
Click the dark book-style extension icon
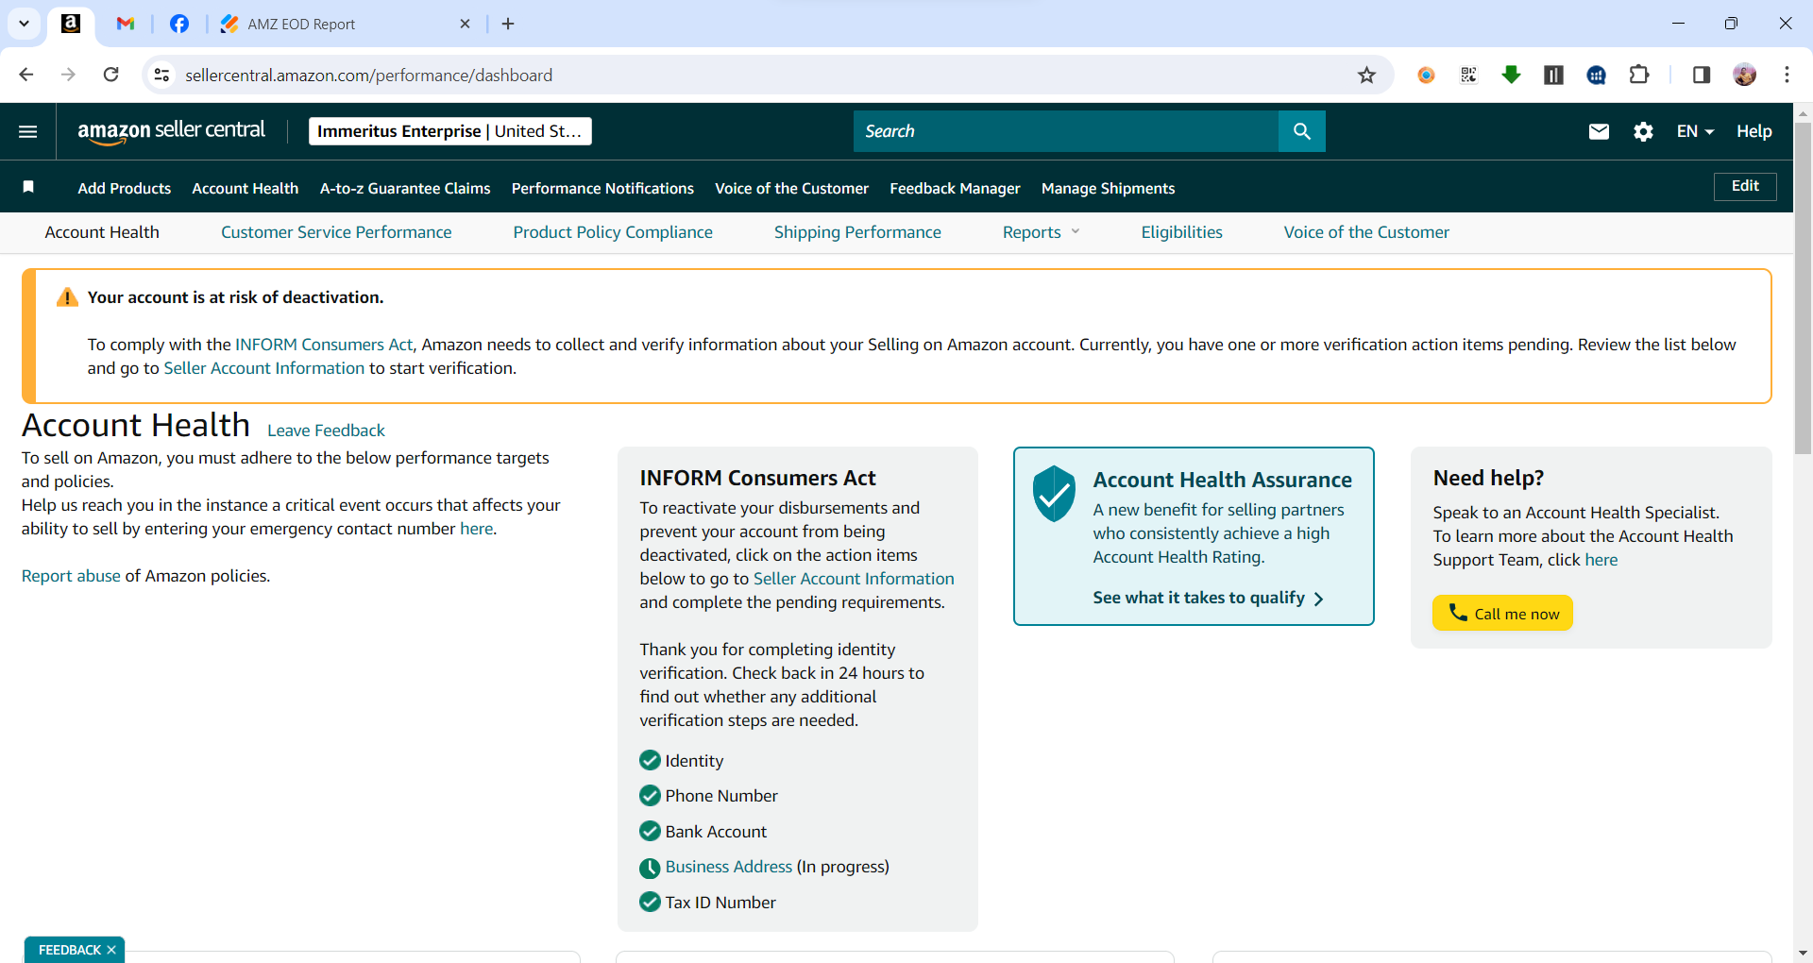click(1553, 75)
